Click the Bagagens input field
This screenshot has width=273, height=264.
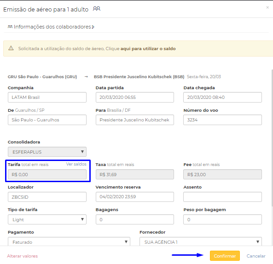pyautogui.click(x=135, y=219)
